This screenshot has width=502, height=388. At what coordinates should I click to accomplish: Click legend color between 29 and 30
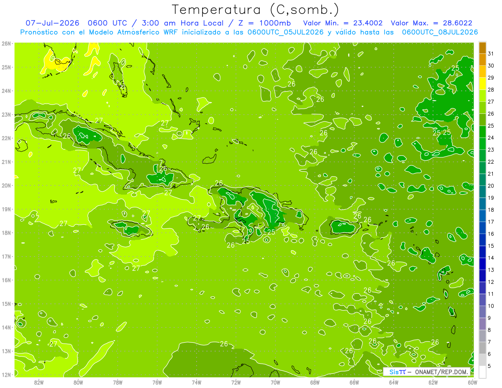coord(482,72)
